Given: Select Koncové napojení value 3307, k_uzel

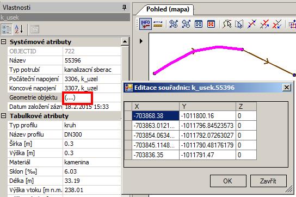Looking at the screenshot, I should point(92,88).
